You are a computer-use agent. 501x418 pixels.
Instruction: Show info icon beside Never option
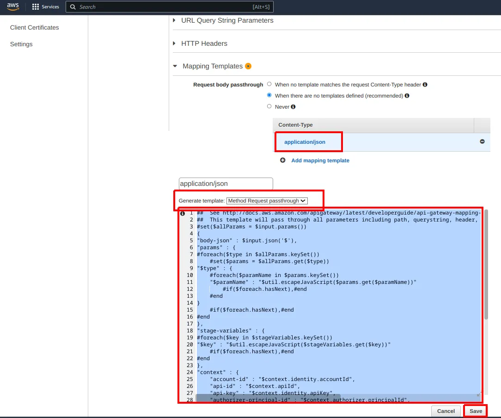[293, 107]
